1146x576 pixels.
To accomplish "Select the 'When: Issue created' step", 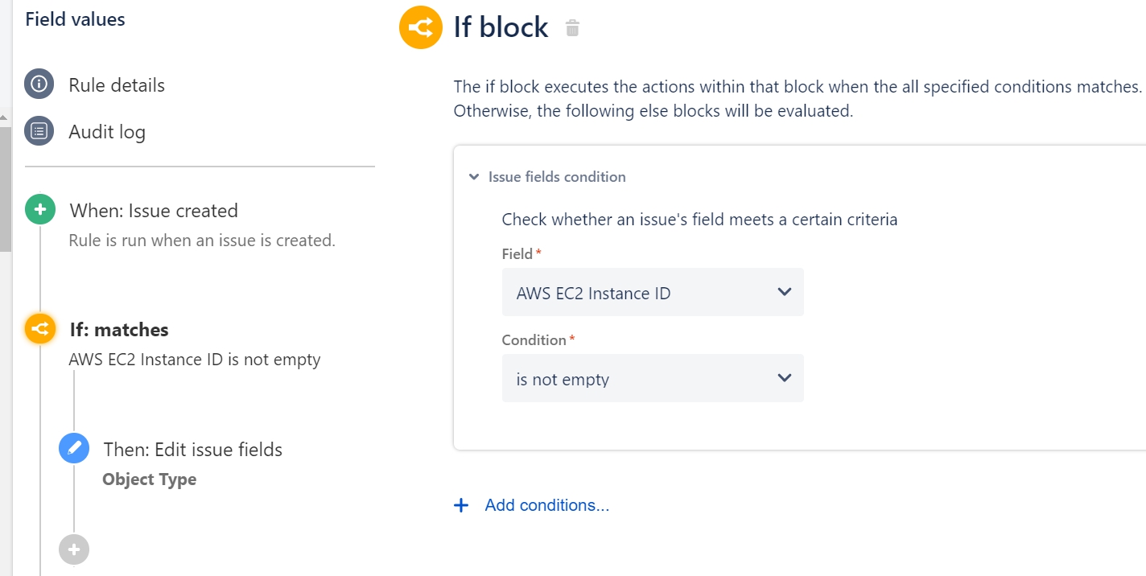I will [x=154, y=211].
